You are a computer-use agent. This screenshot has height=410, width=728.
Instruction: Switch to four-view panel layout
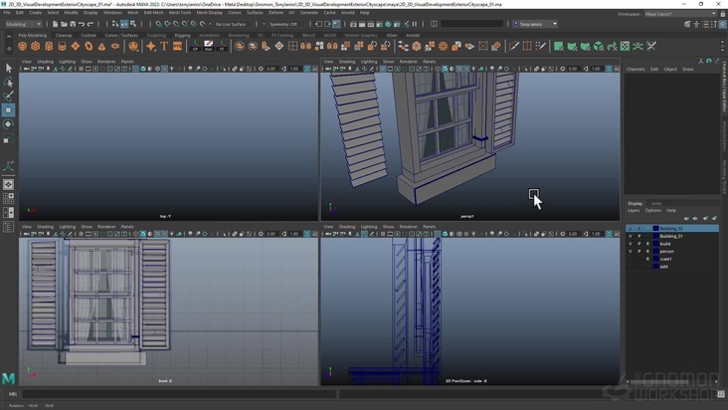click(x=8, y=198)
